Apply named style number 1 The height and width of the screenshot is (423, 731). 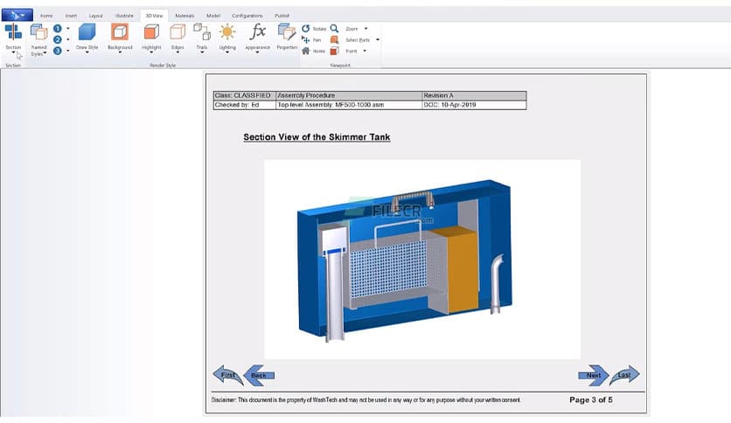(58, 29)
